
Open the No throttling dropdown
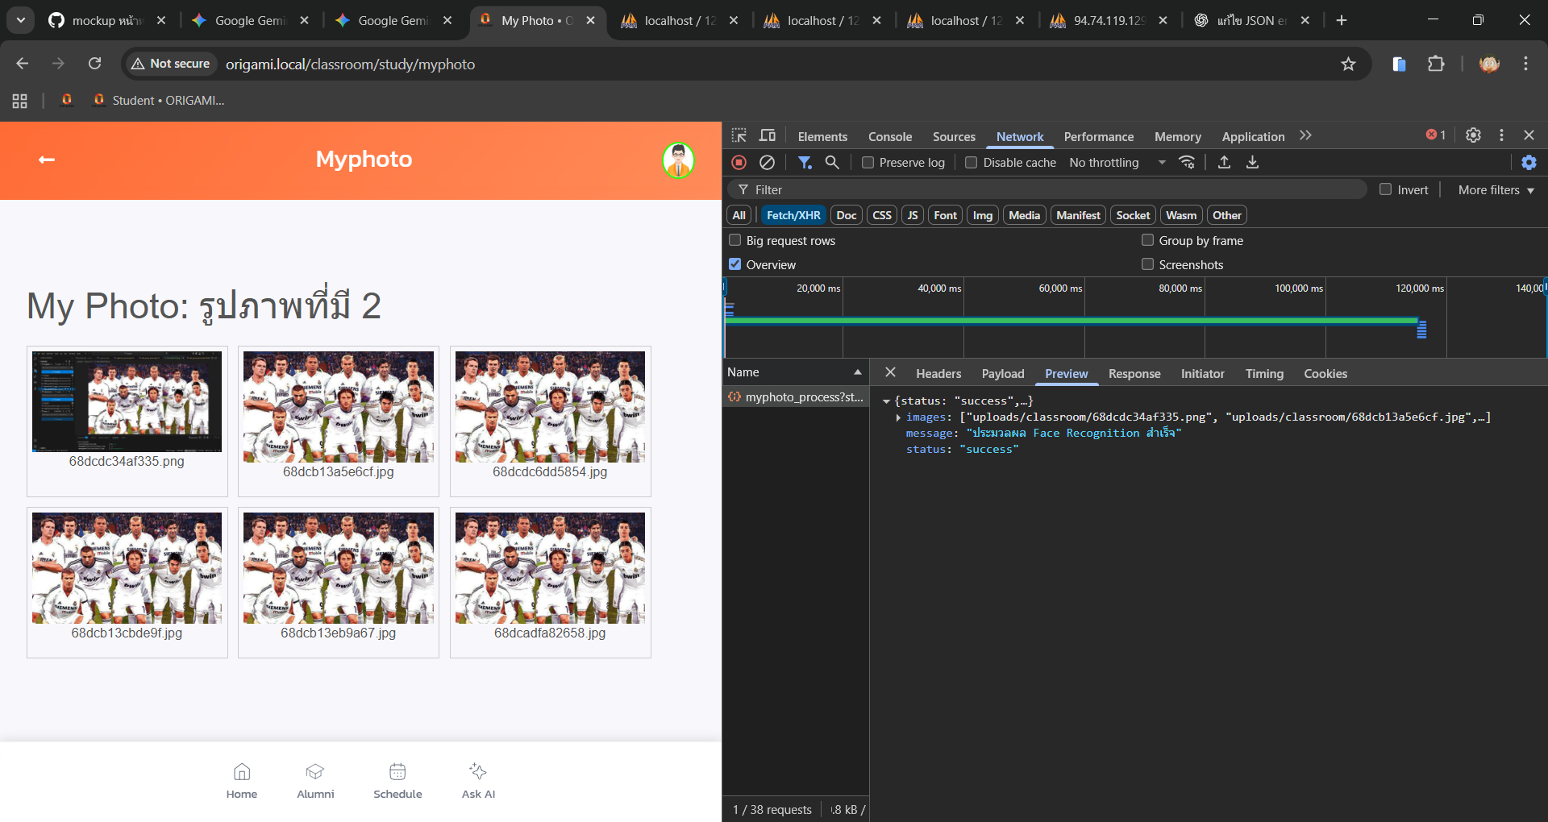pyautogui.click(x=1117, y=163)
